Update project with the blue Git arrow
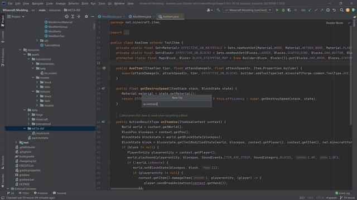Viewport: 357px width, 200px height. (x=310, y=10)
